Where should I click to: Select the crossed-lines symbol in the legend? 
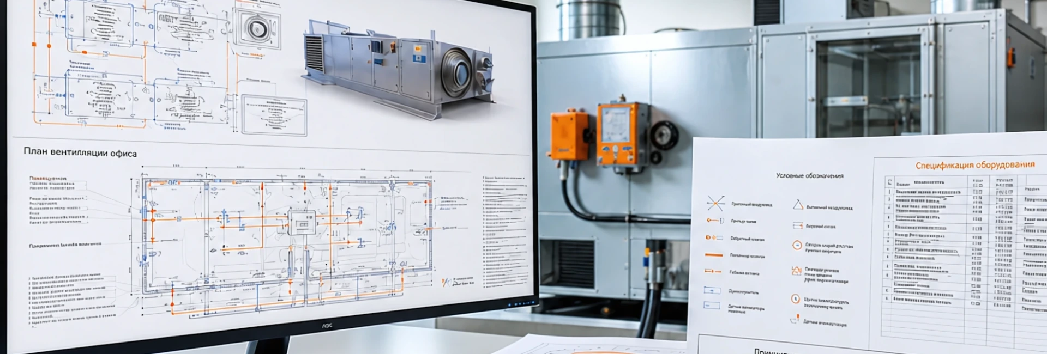715,203
